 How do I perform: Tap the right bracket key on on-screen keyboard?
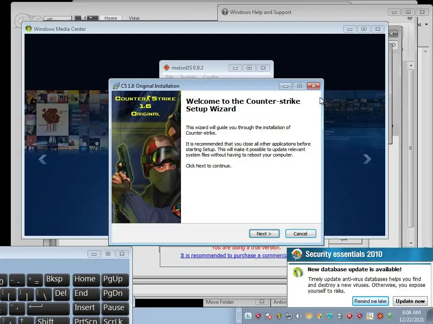(26, 294)
